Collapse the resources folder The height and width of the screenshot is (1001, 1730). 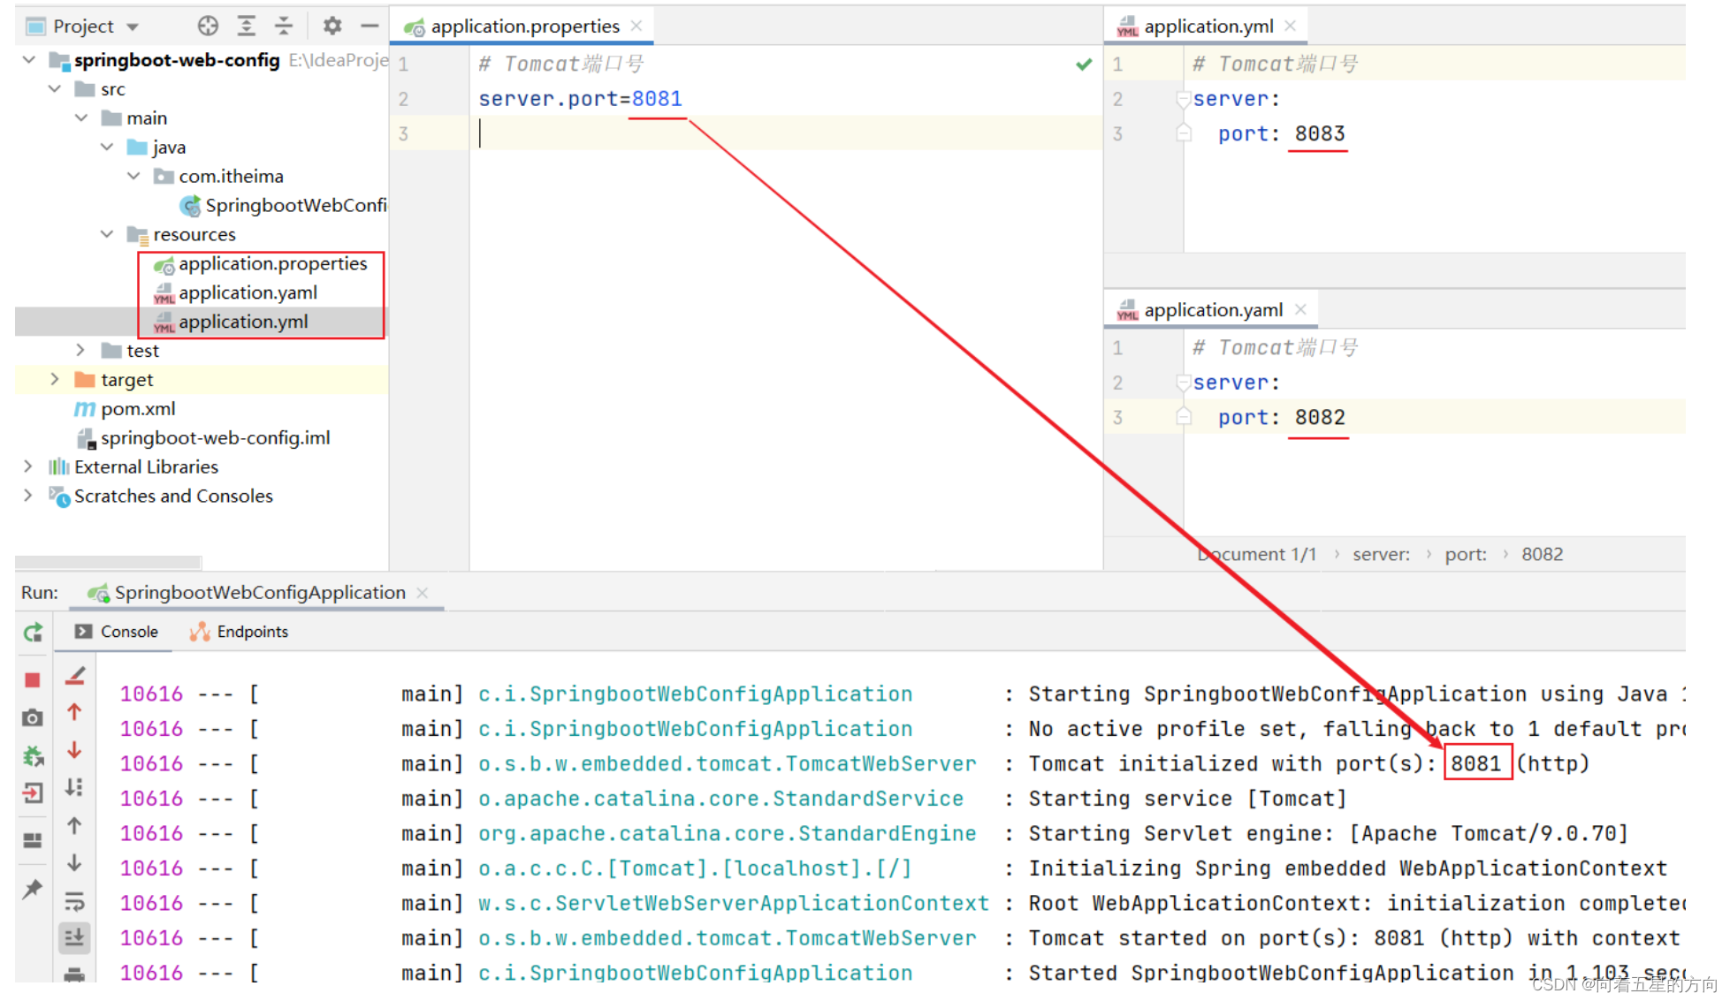107,233
